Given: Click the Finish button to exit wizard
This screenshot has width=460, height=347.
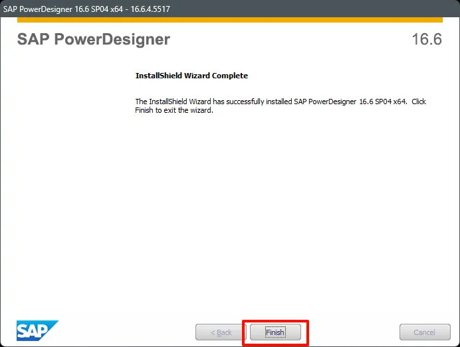Looking at the screenshot, I should point(275,332).
